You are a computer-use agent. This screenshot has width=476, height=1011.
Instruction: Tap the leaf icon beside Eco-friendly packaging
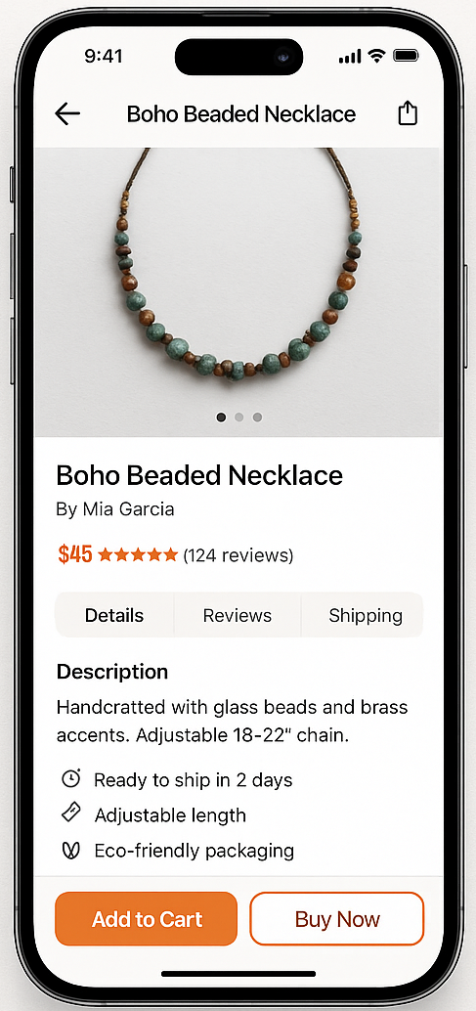click(x=70, y=851)
